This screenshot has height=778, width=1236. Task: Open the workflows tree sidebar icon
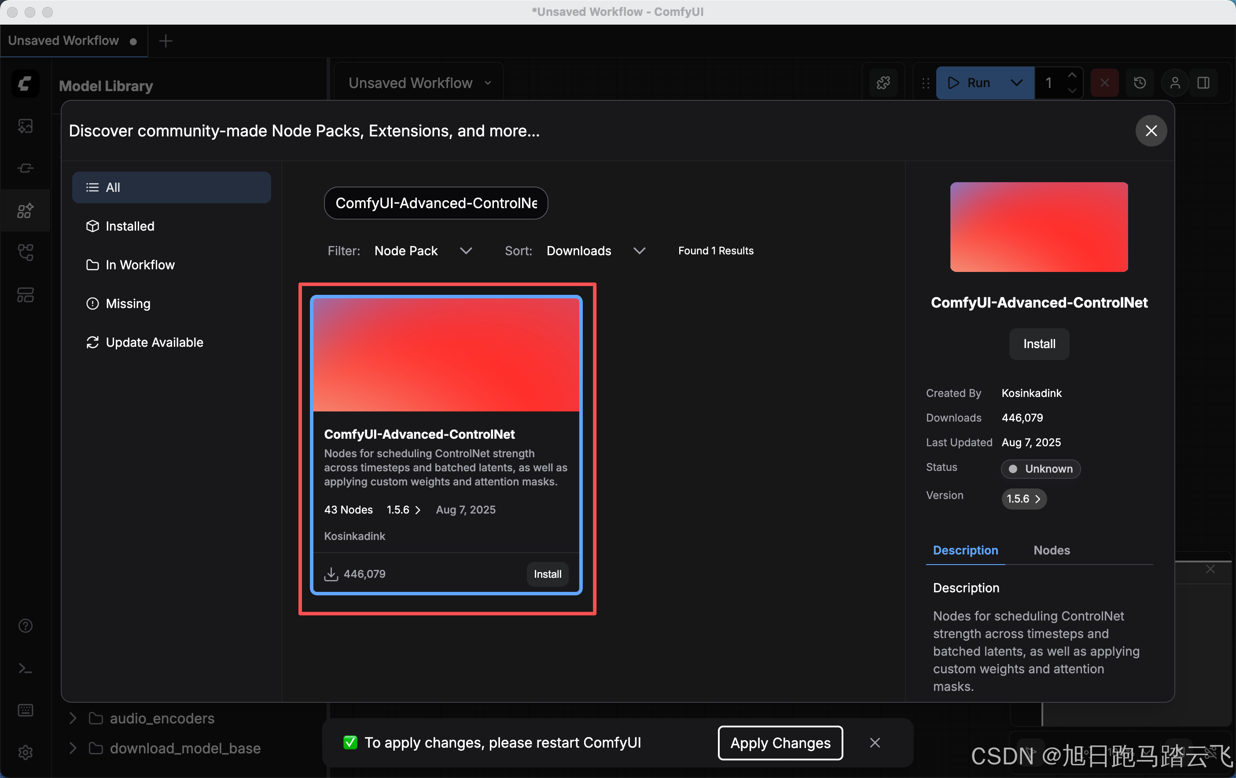(x=25, y=253)
